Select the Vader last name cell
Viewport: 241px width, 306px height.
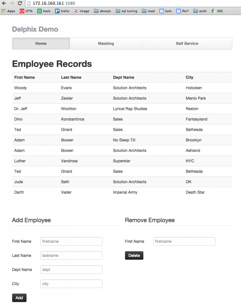[66, 192]
